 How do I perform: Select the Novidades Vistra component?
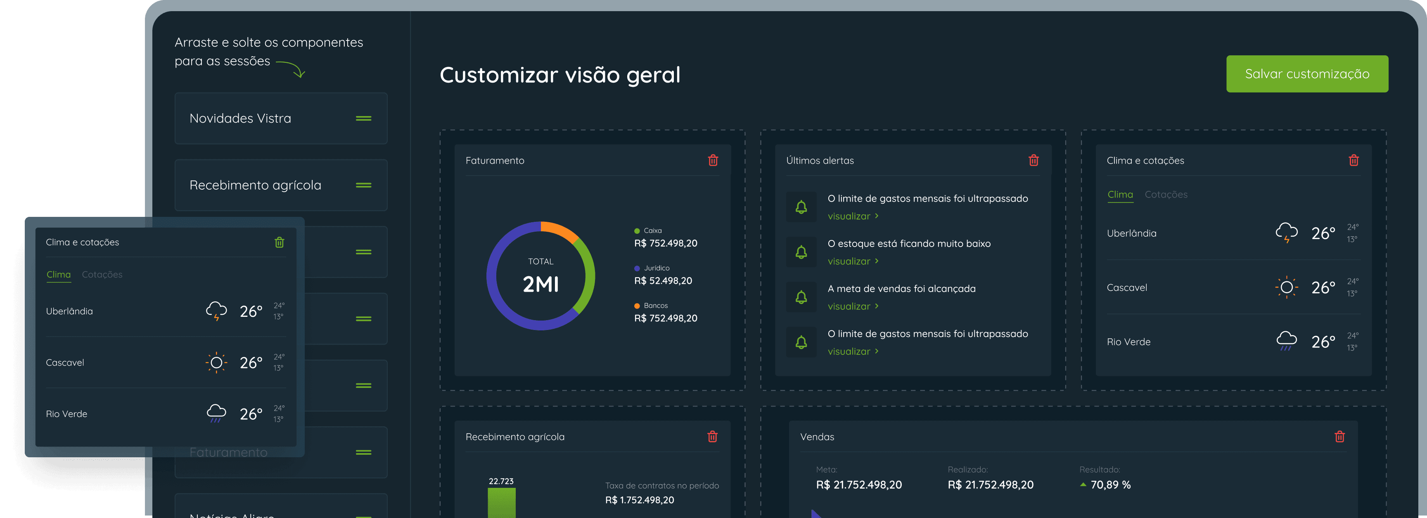[x=281, y=119]
